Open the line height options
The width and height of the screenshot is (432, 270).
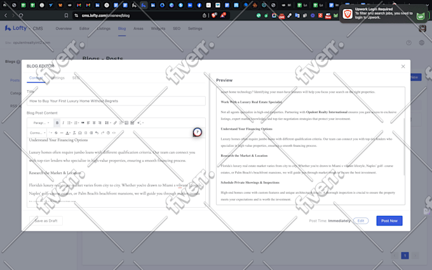(108, 123)
